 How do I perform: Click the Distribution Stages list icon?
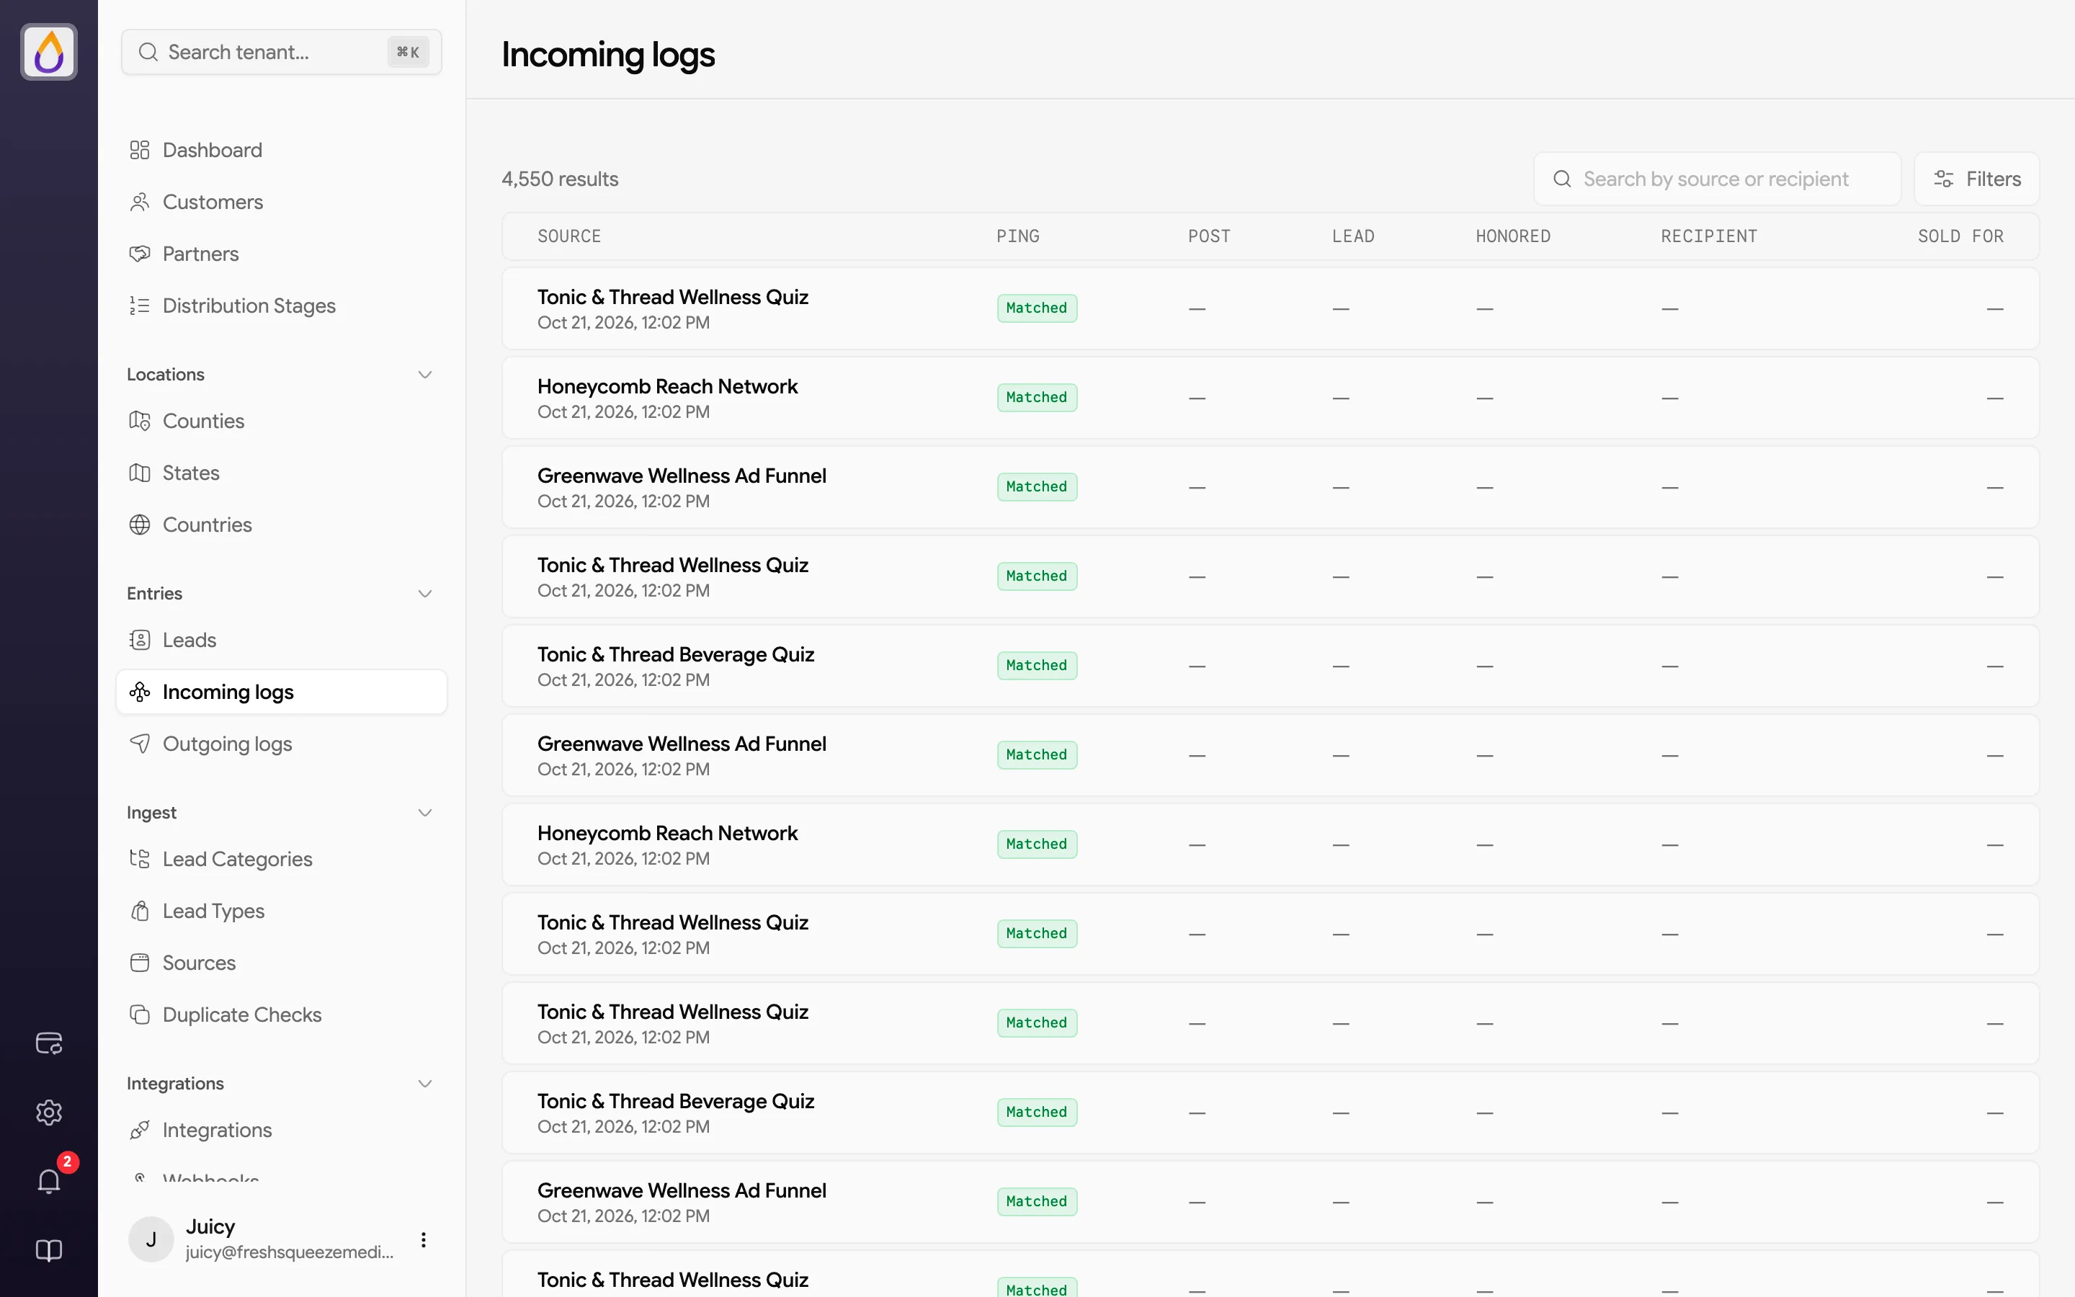[x=140, y=306]
